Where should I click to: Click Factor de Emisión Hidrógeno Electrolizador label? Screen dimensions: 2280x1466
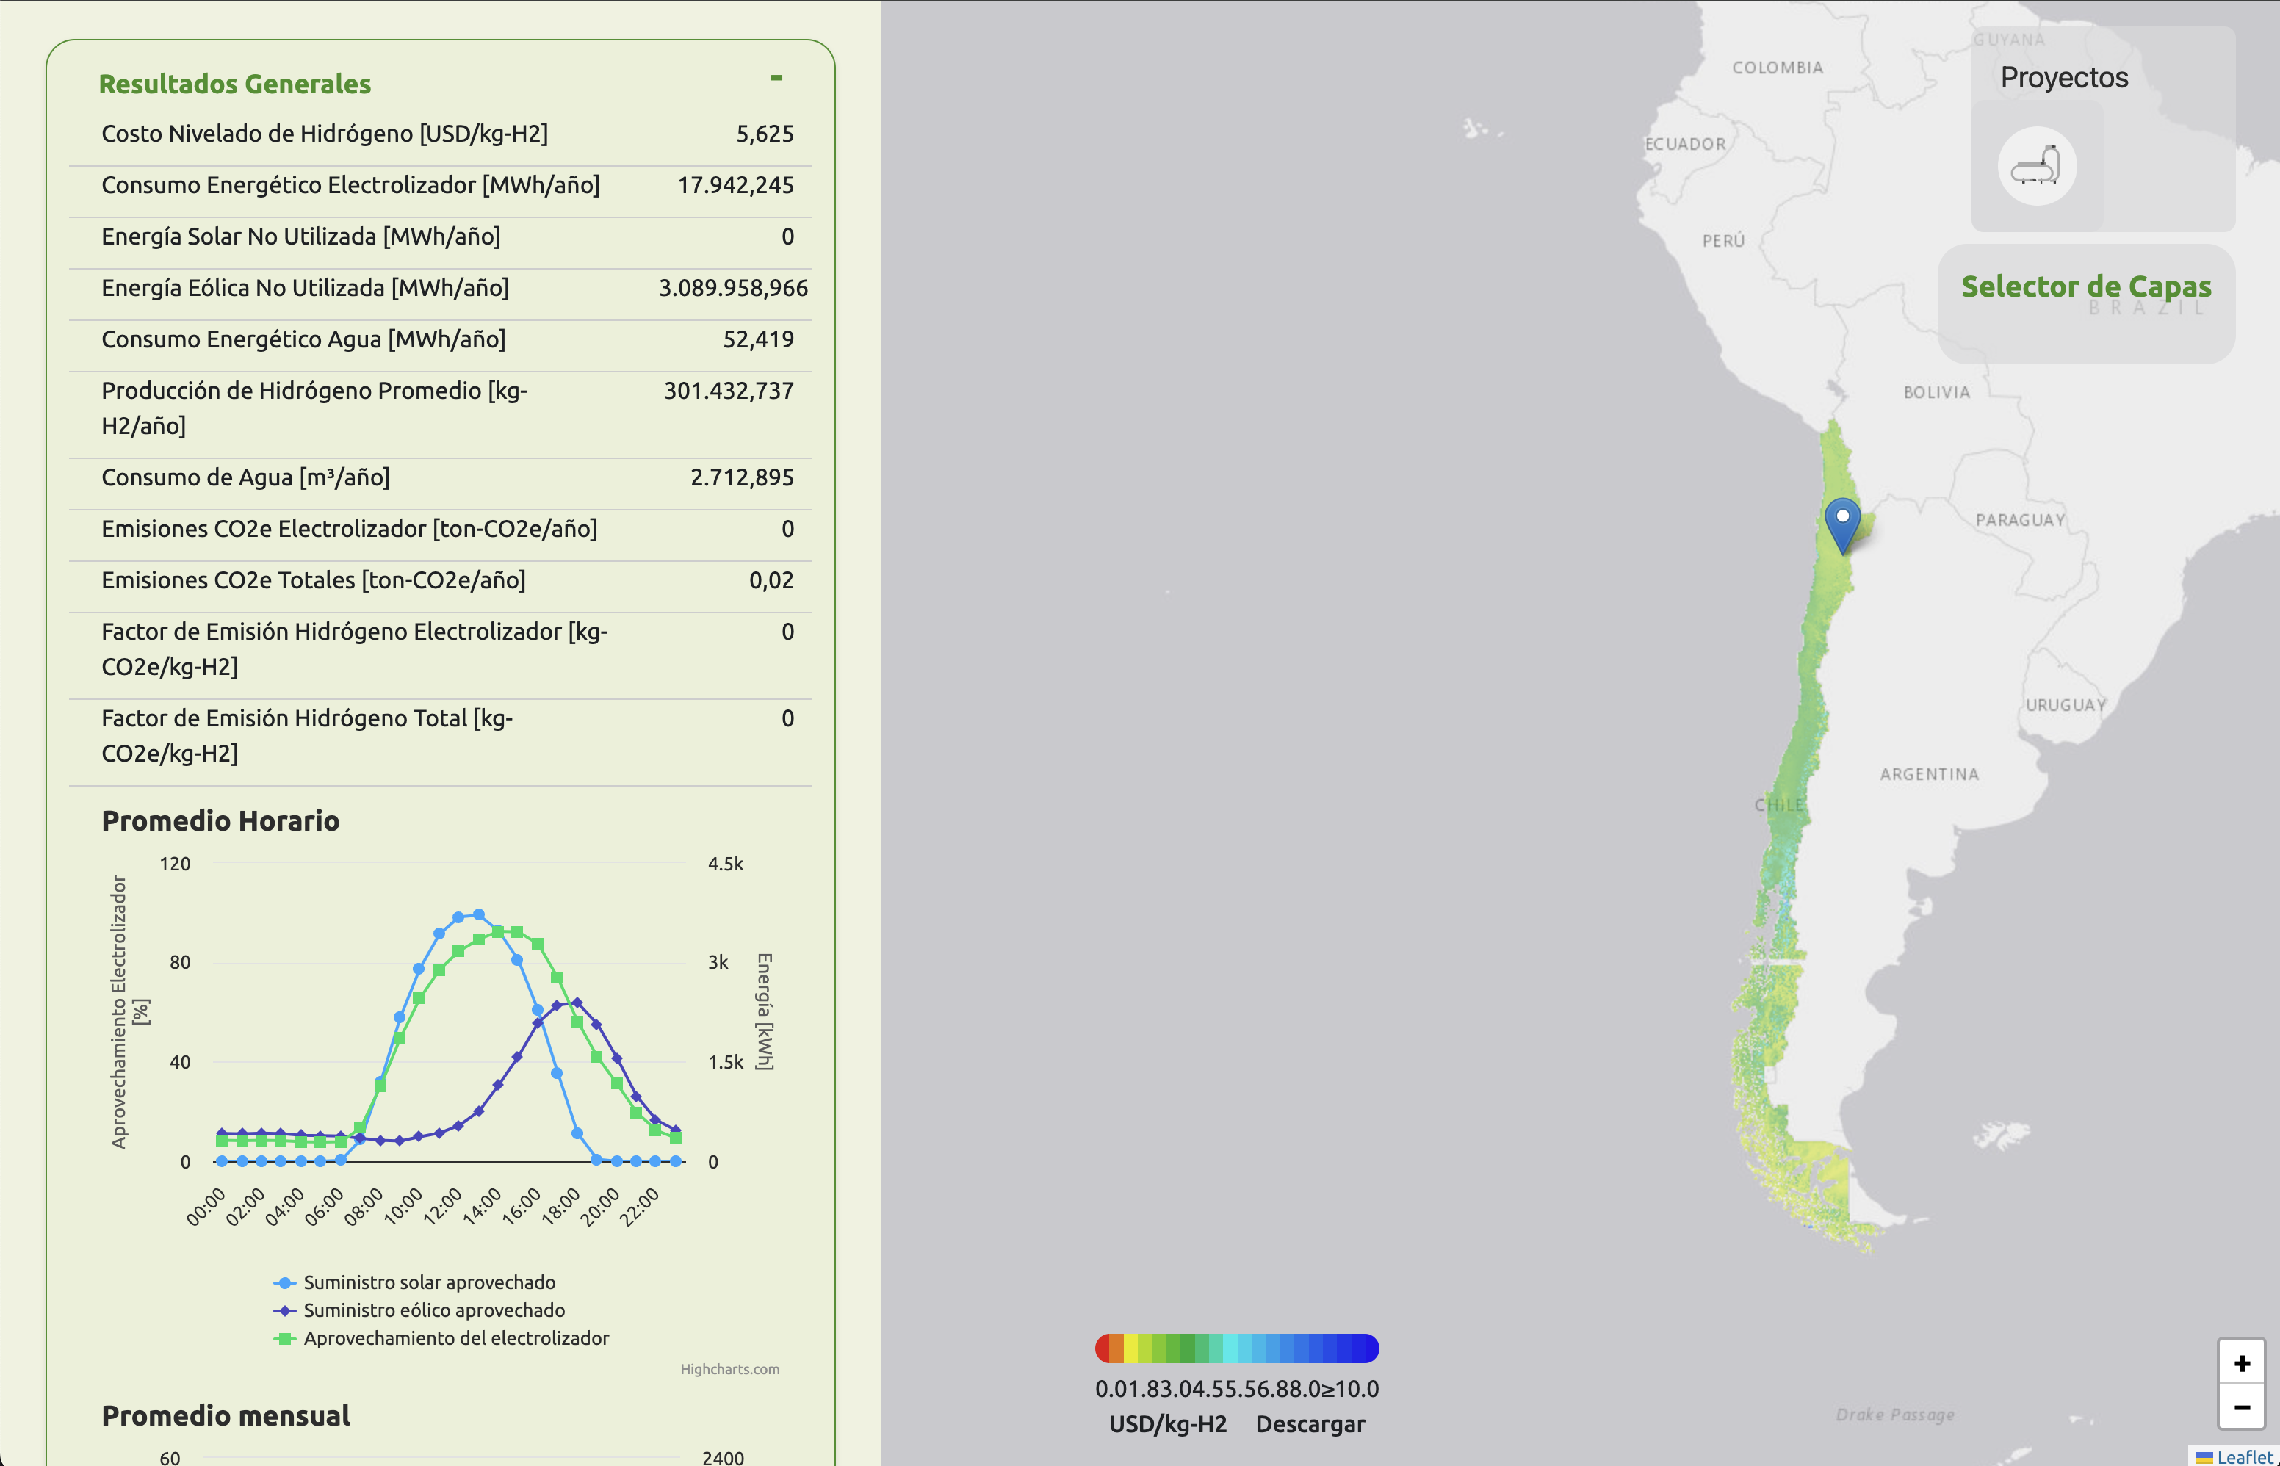click(x=354, y=649)
